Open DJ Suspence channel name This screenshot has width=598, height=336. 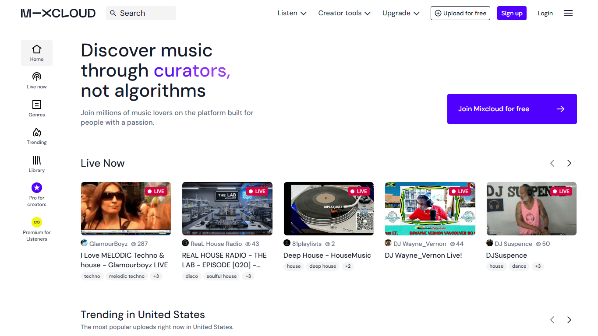(x=513, y=244)
